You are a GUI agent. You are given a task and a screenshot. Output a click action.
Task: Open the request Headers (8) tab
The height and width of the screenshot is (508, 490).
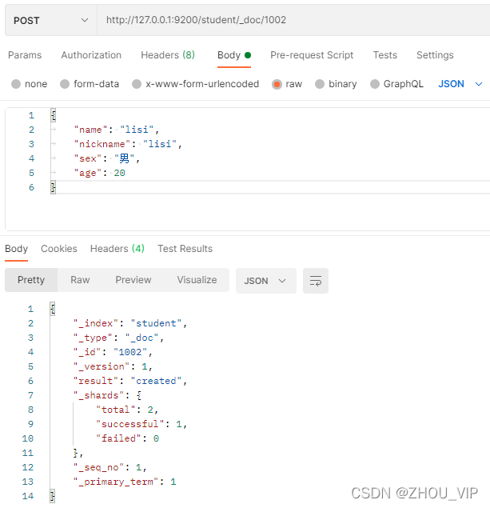pos(168,55)
